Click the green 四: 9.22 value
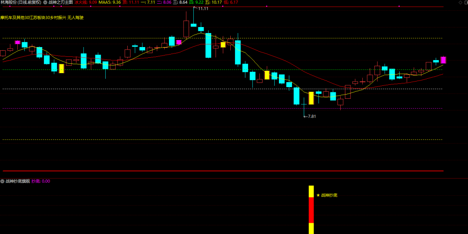This screenshot has height=234, width=468. [x=197, y=2]
